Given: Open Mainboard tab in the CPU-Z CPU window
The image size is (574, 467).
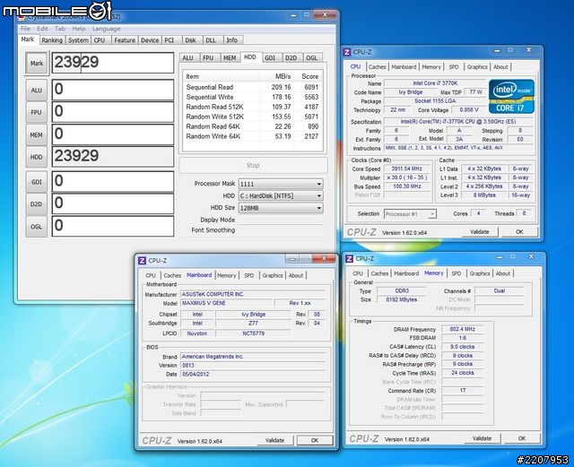Looking at the screenshot, I should point(404,67).
